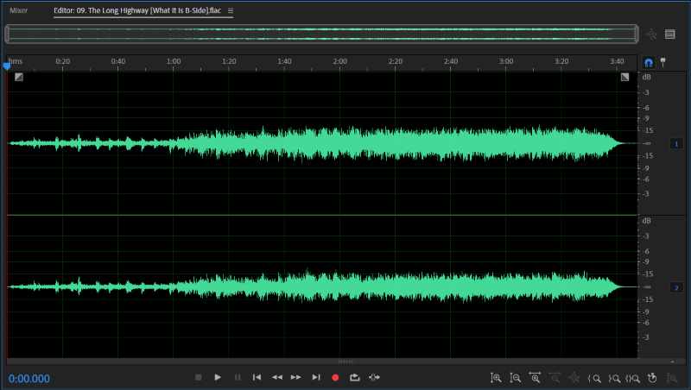
Task: Move playhead to previous marker
Action: click(x=257, y=377)
